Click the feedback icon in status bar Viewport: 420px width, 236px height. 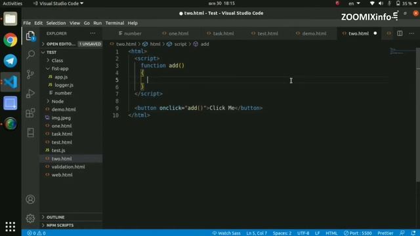click(402, 233)
